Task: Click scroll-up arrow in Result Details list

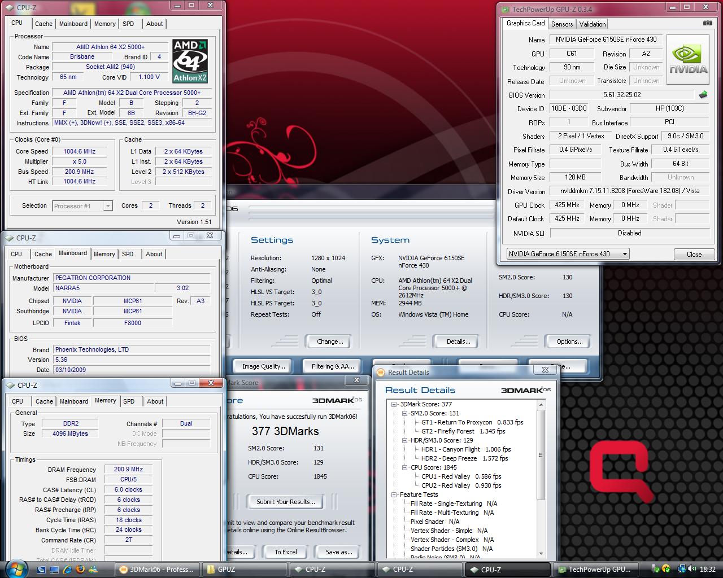Action: click(541, 405)
